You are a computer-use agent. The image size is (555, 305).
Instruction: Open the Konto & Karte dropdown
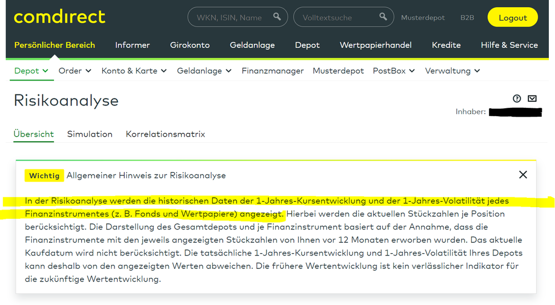point(133,71)
